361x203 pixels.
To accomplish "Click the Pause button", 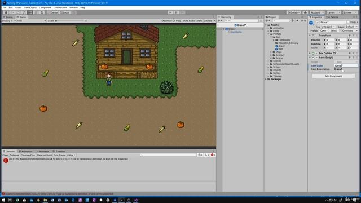I will pyautogui.click(x=176, y=12).
